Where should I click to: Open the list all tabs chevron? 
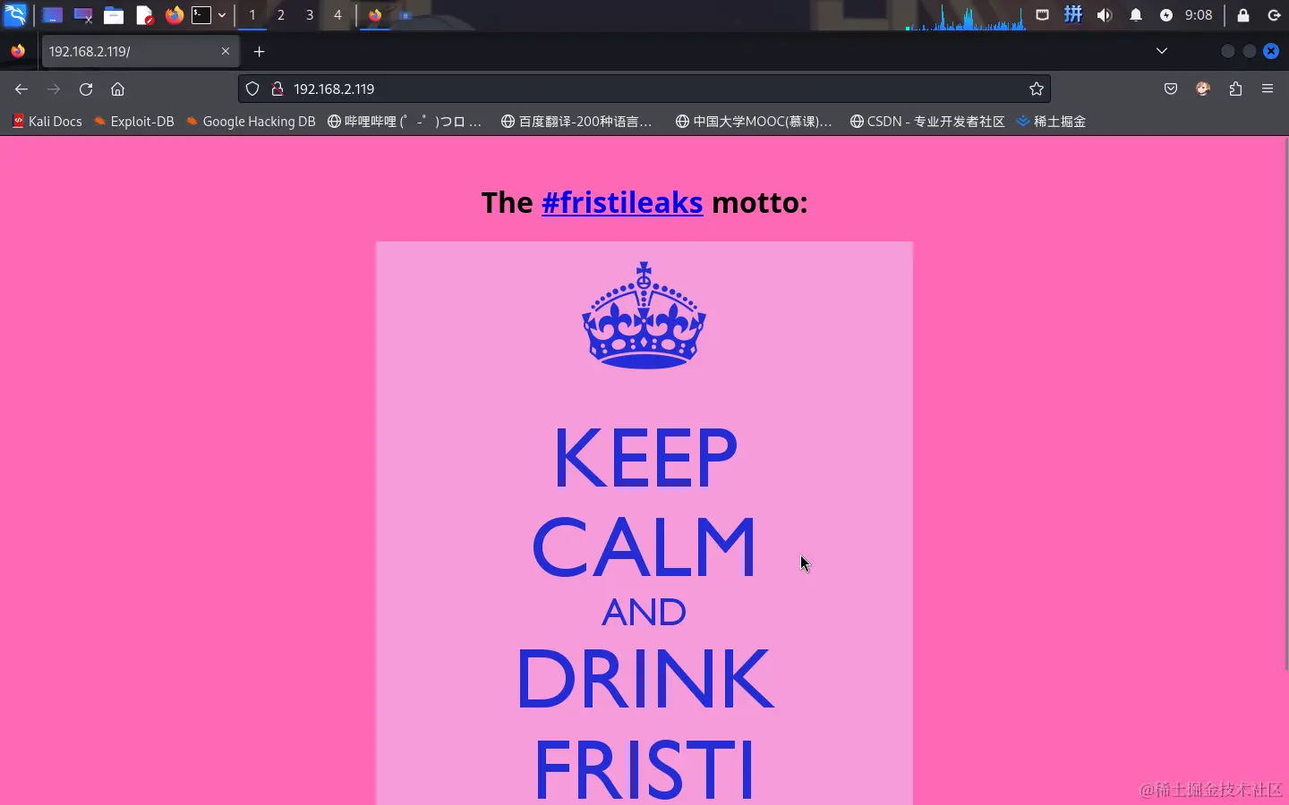point(1162,51)
